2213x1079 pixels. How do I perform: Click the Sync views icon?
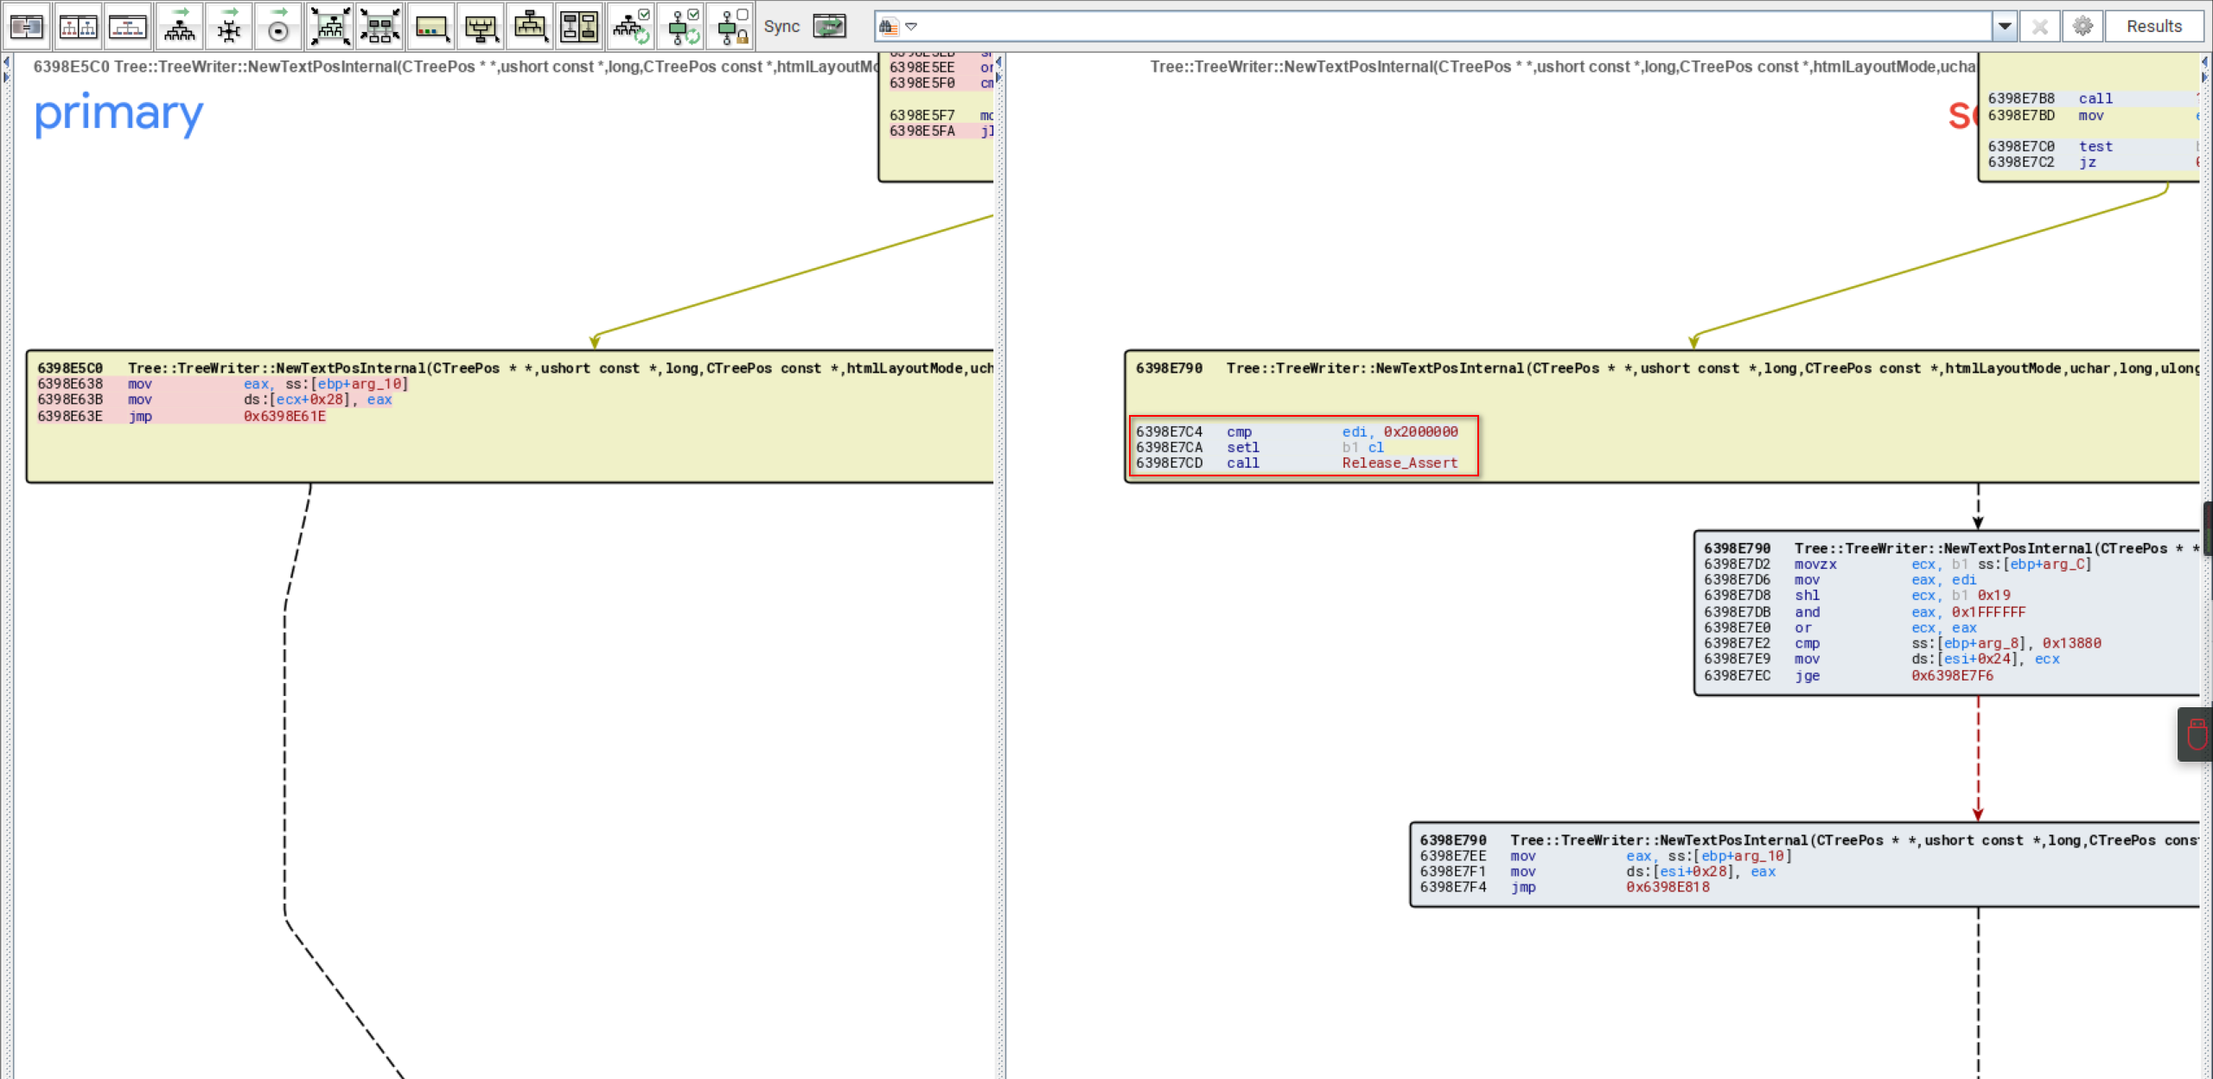click(830, 27)
